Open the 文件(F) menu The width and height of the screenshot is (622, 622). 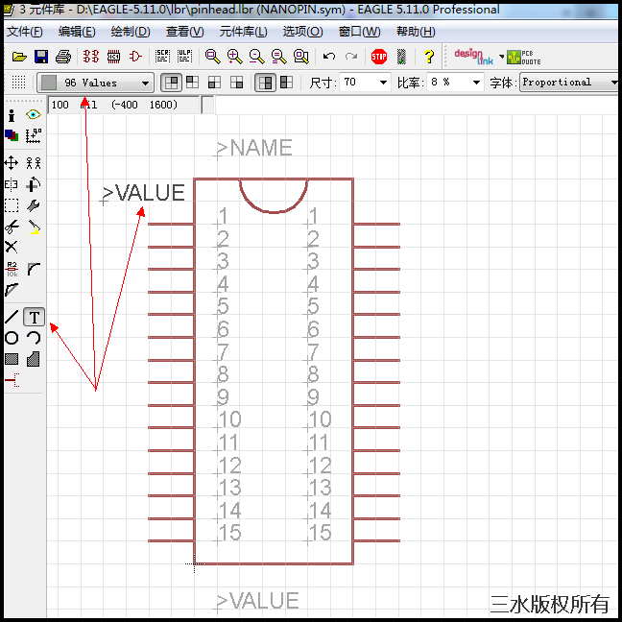pos(25,32)
